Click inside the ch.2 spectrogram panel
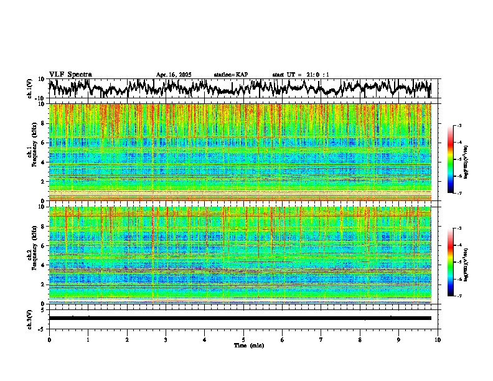493x381 pixels. pyautogui.click(x=240, y=255)
